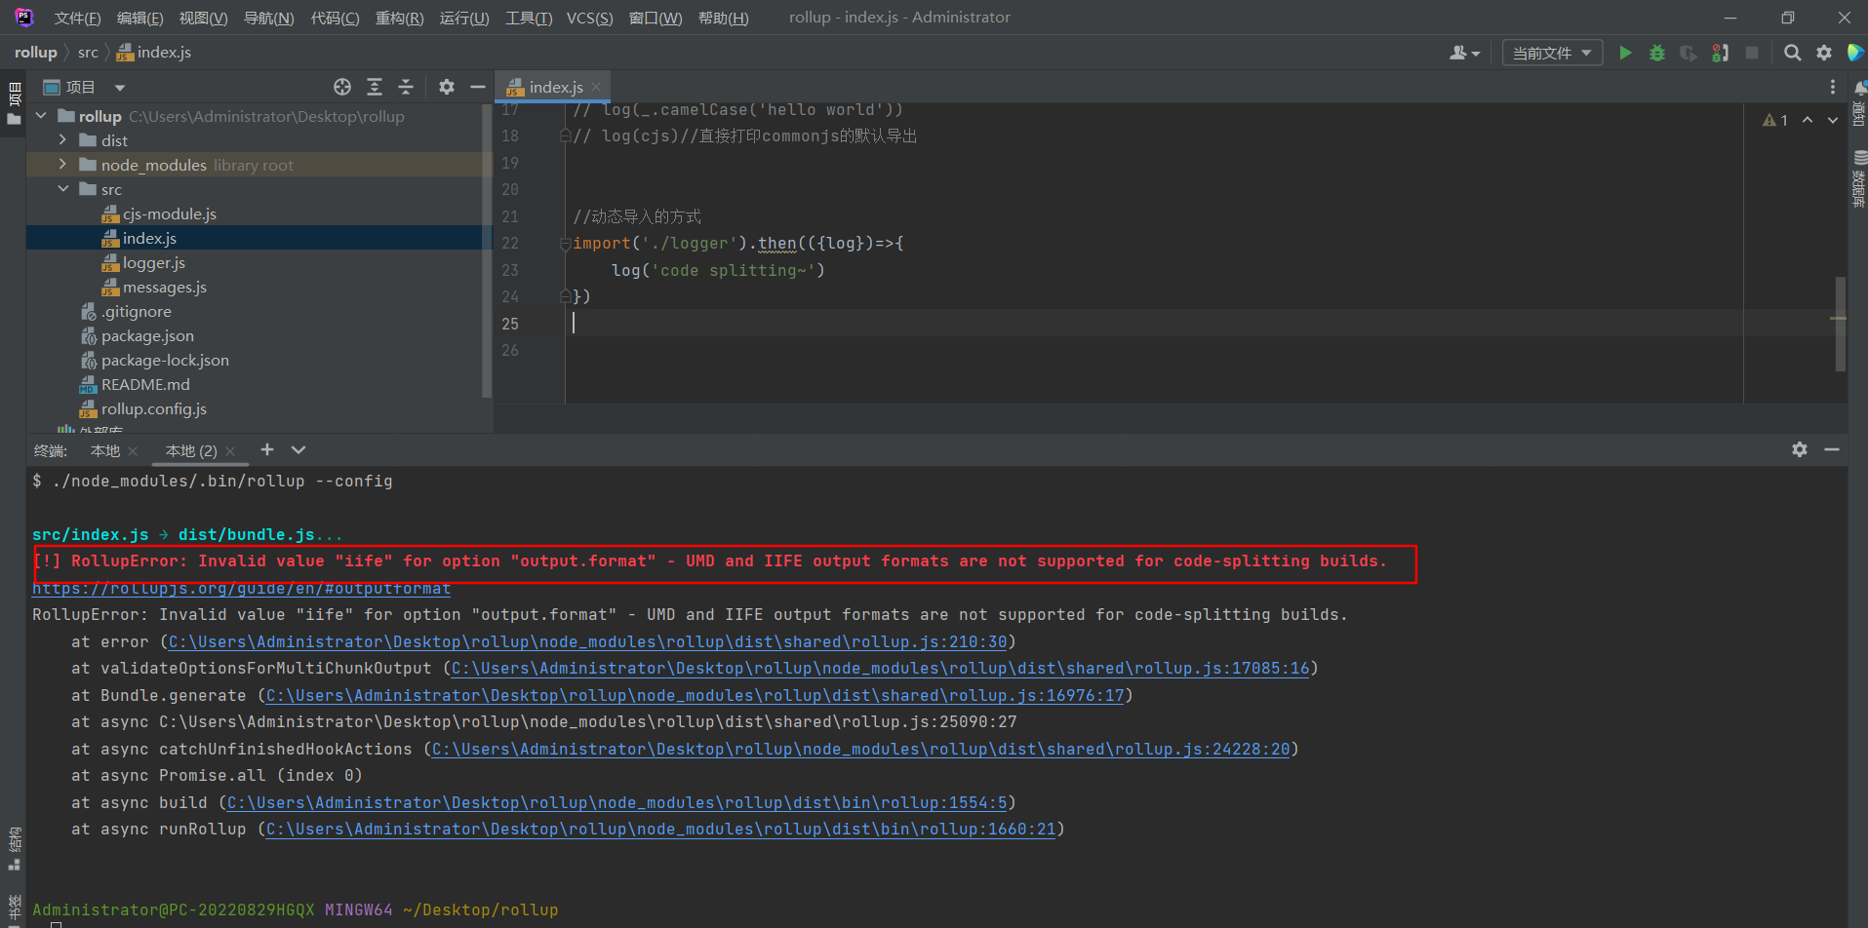Open the bin\rollup:1660:21 stack link
The image size is (1868, 928).
[660, 829]
